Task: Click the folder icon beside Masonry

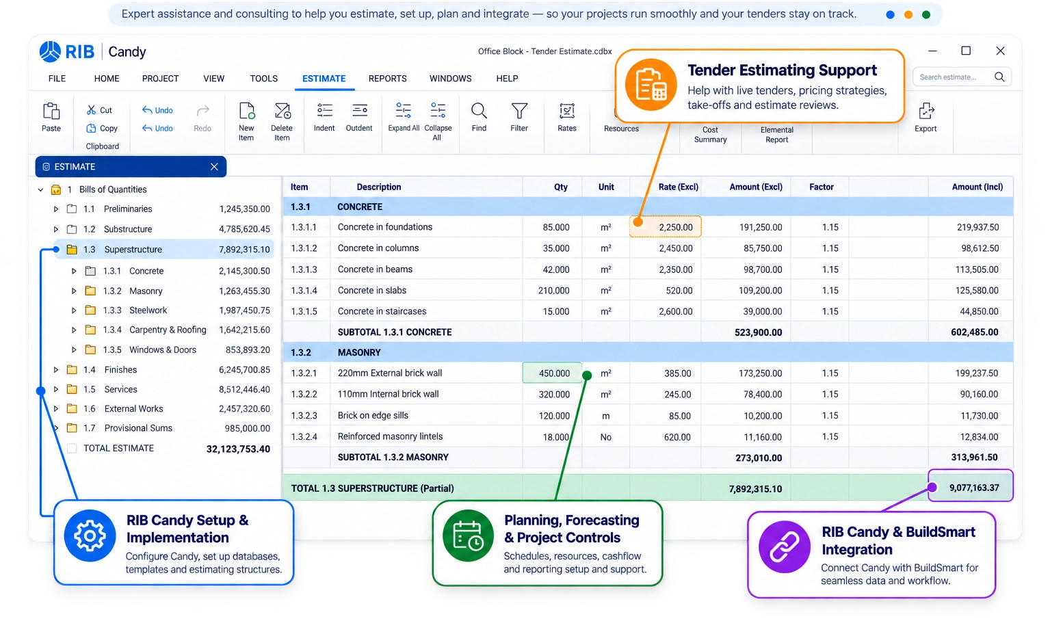Action: pos(90,291)
